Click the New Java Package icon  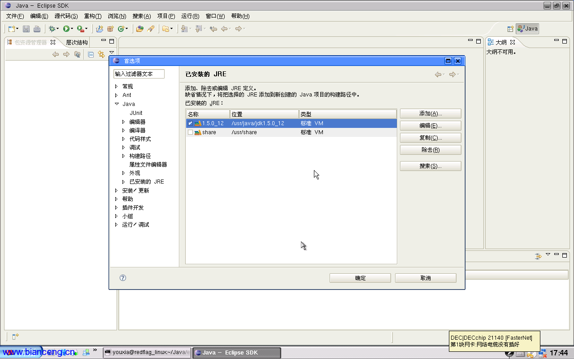click(x=110, y=29)
